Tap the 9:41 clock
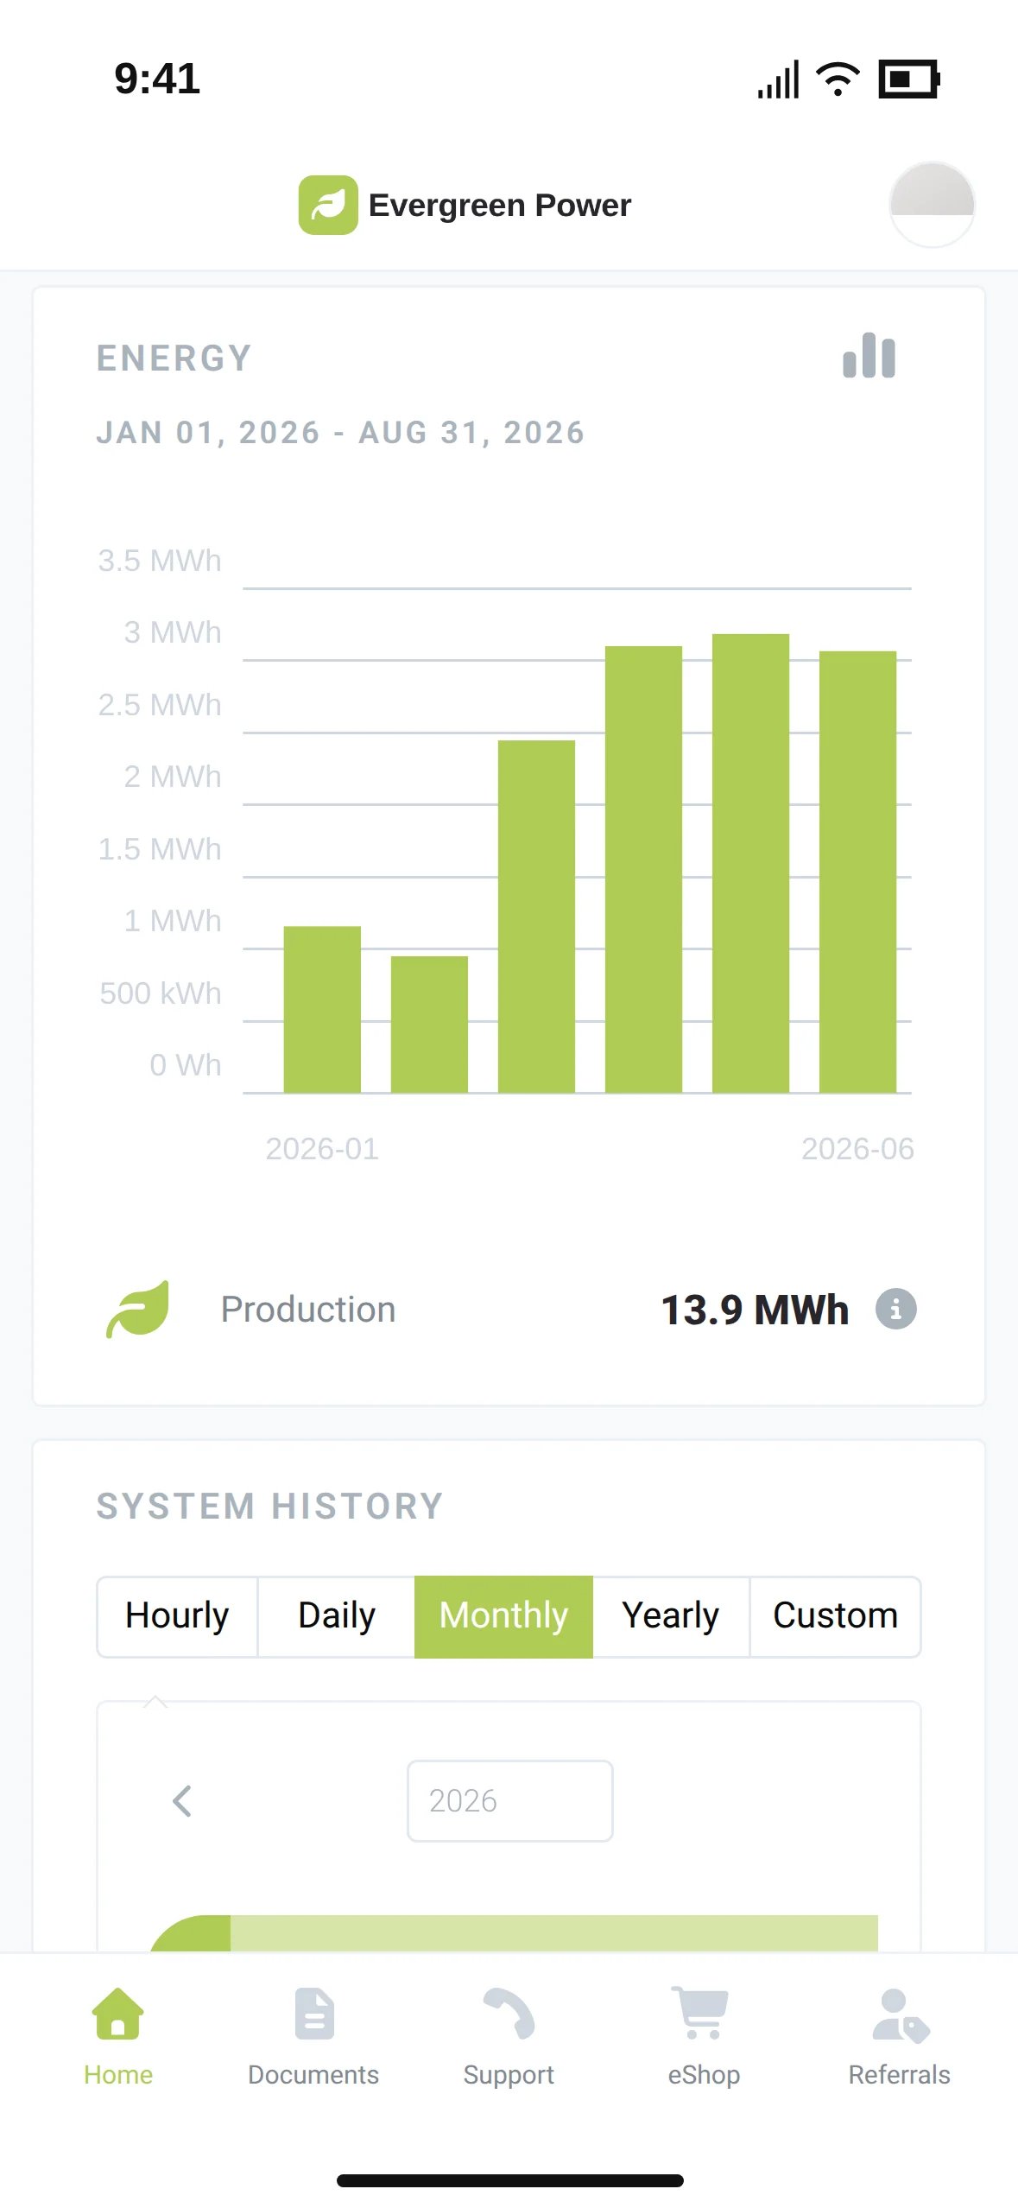Image resolution: width=1018 pixels, height=2208 pixels. [x=157, y=79]
